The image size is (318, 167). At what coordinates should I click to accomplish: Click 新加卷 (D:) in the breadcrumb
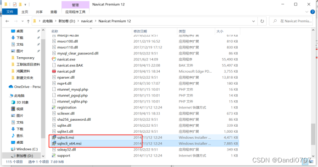67,21
